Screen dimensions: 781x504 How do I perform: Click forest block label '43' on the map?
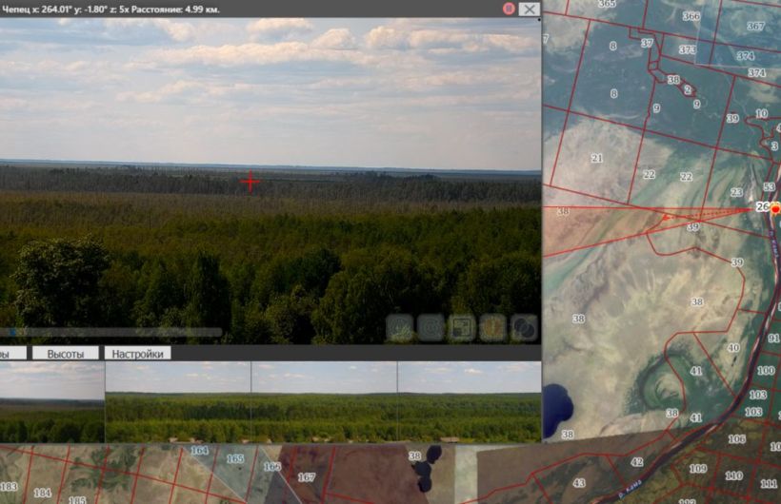point(579,483)
